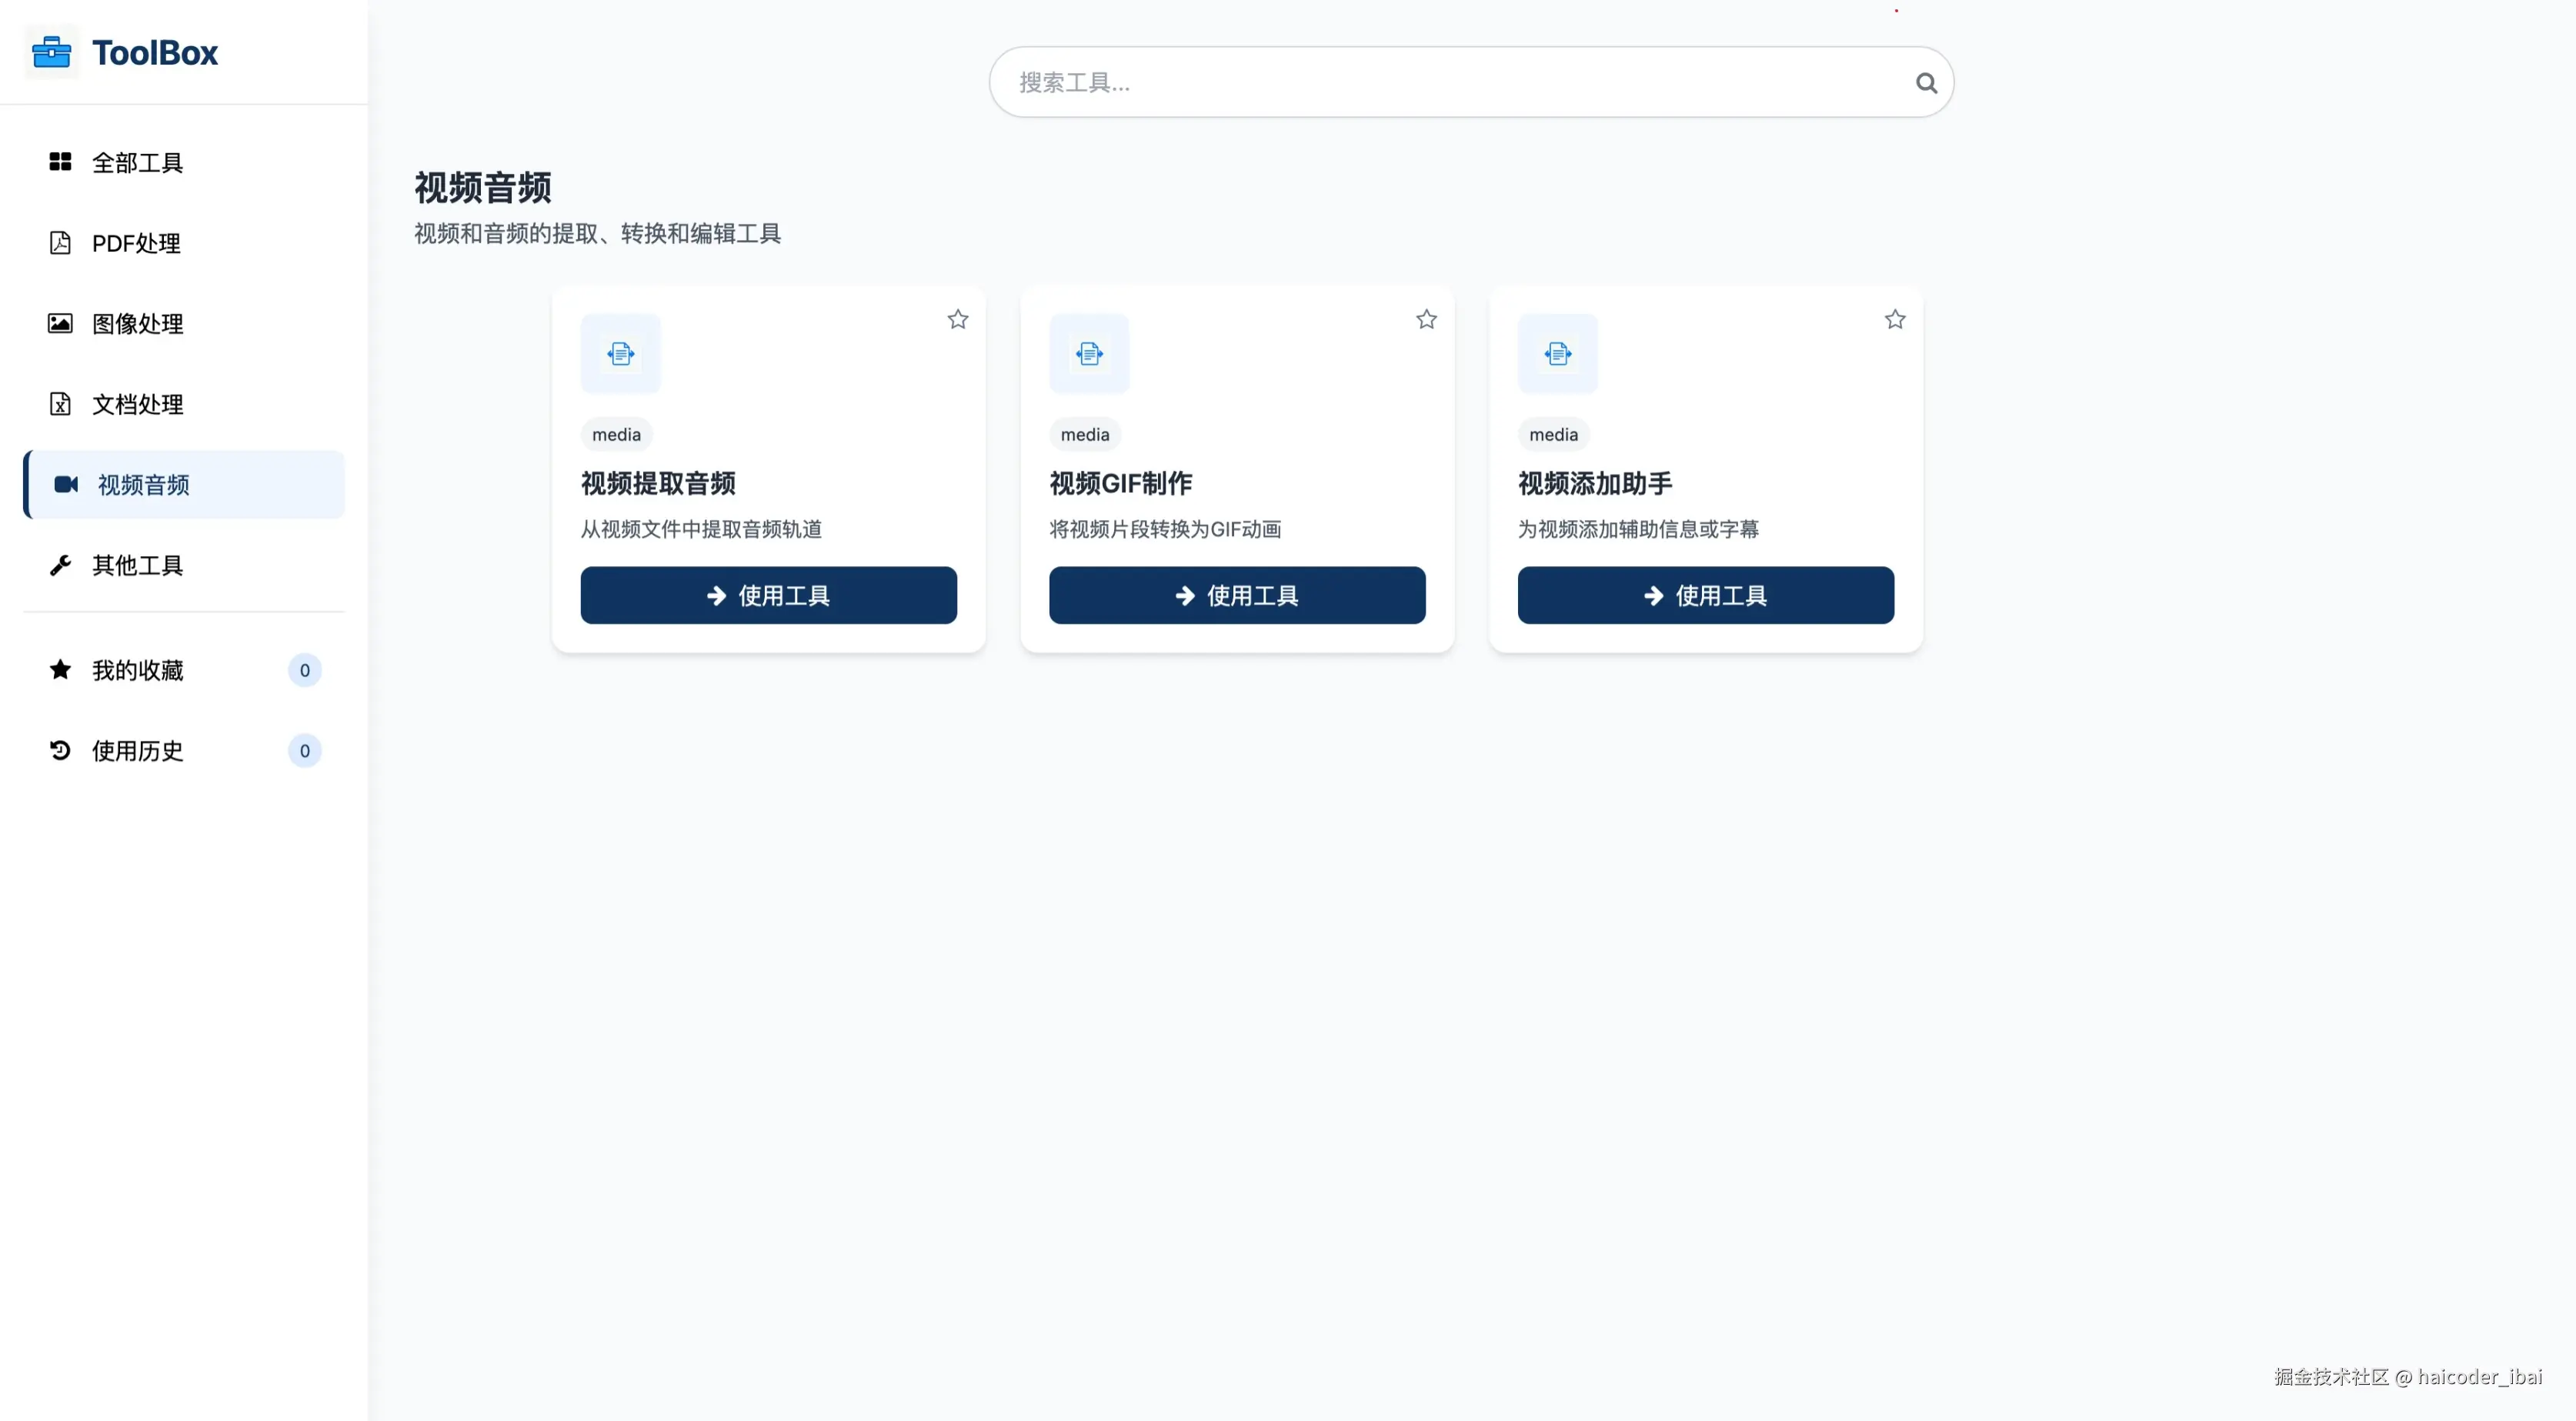Image resolution: width=2576 pixels, height=1421 pixels.
Task: Select 文档处理 in the sidebar
Action: (137, 404)
